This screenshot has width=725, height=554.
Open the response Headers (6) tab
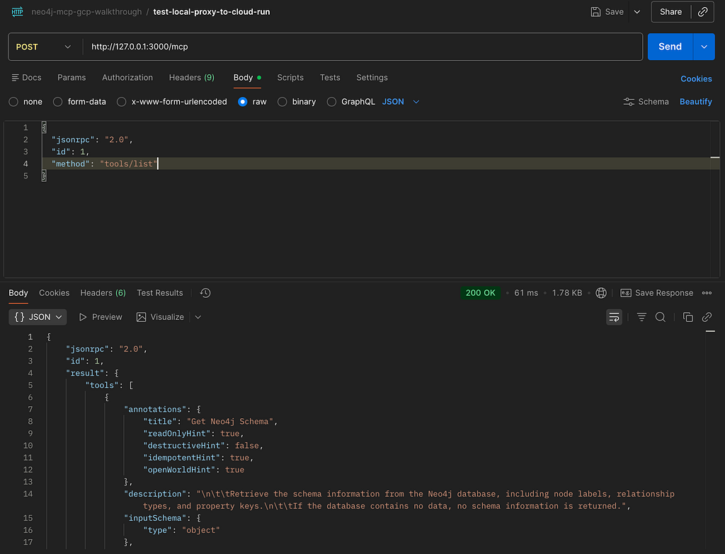(103, 293)
